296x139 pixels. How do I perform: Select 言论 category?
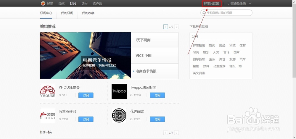coord(226,52)
